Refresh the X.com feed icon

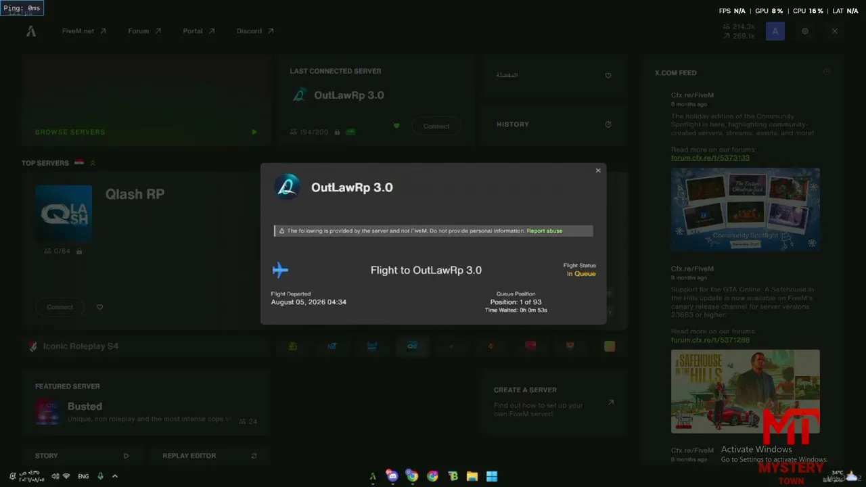click(x=826, y=72)
